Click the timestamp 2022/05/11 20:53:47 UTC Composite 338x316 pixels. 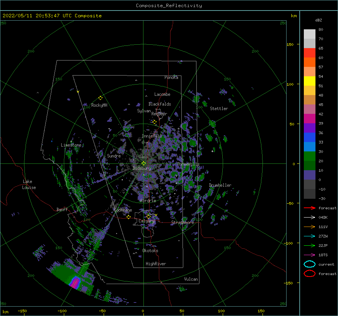coord(52,16)
